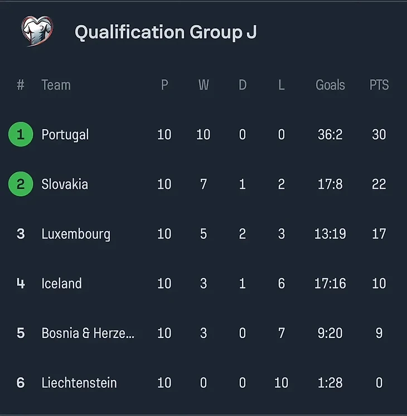407x416 pixels.
Task: Open the Iceland team entry
Action: (x=61, y=283)
